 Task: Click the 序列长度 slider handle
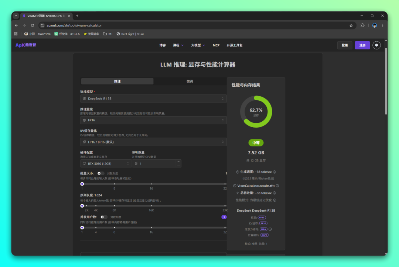[x=82, y=206]
